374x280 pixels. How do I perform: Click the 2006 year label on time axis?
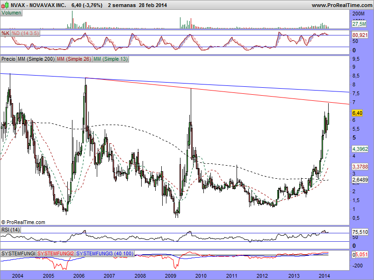pyautogui.click(x=79, y=276)
